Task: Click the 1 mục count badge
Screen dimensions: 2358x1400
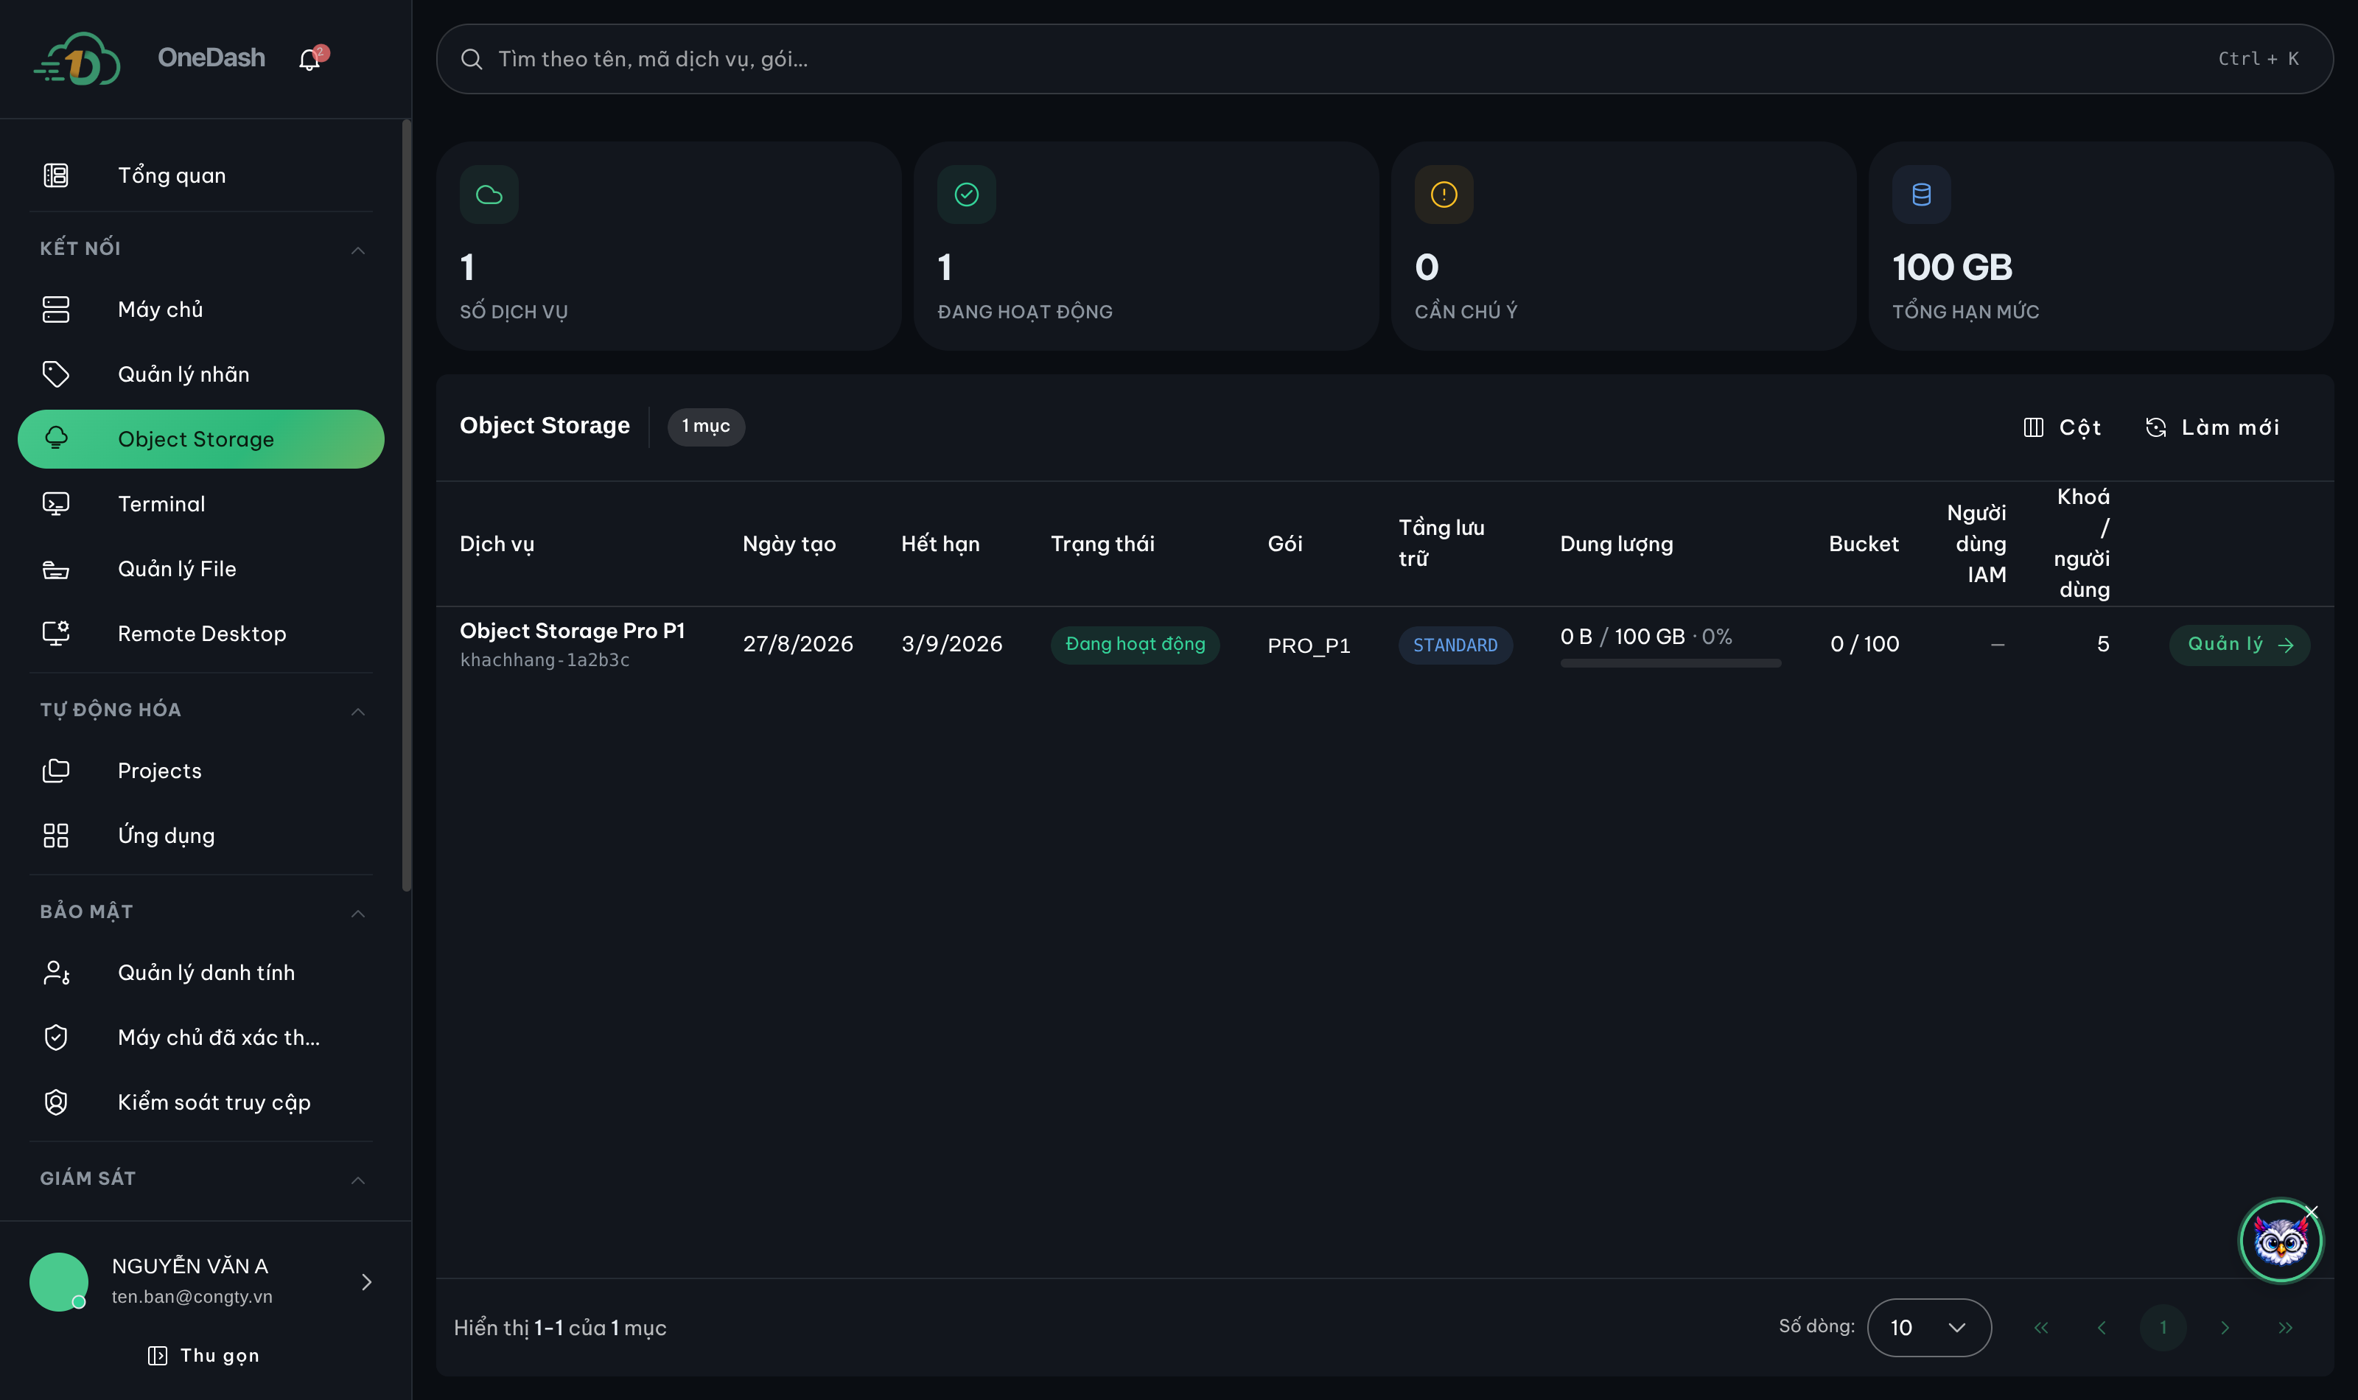Action: 705,427
